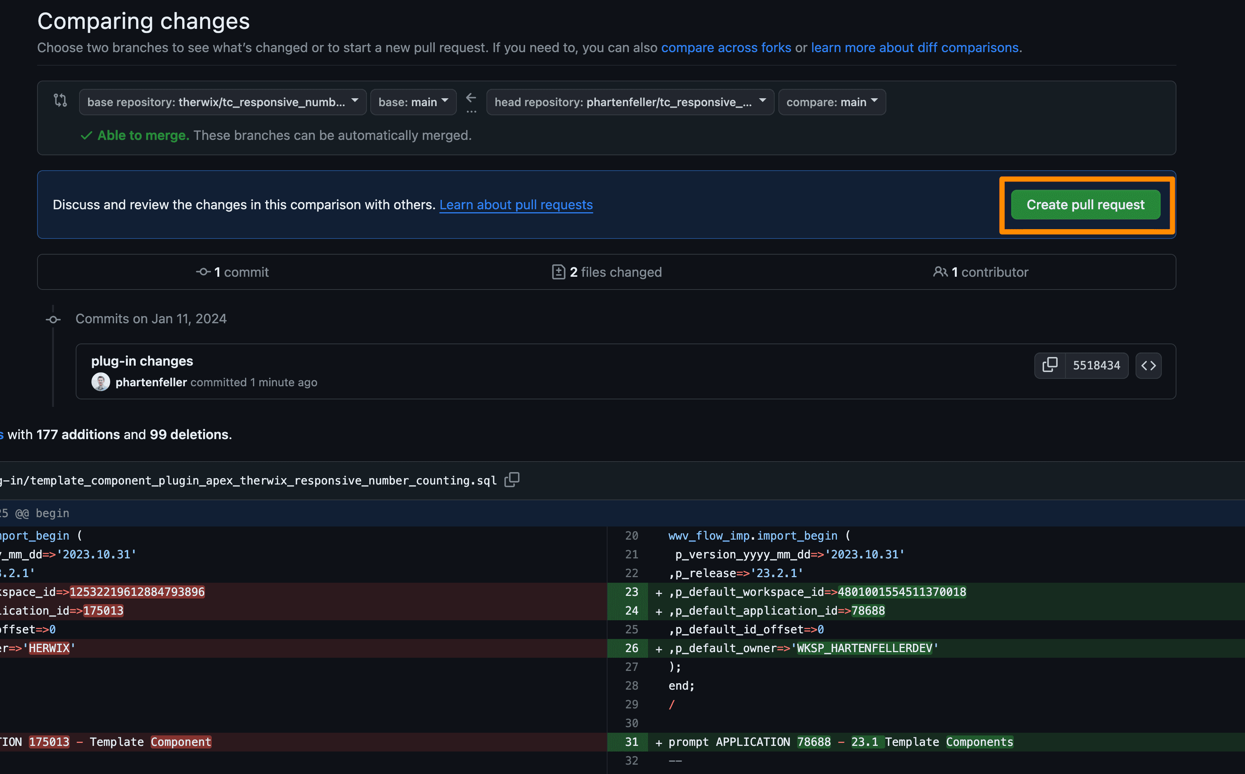Click the git compare icon beside repository selectors

[x=60, y=101]
